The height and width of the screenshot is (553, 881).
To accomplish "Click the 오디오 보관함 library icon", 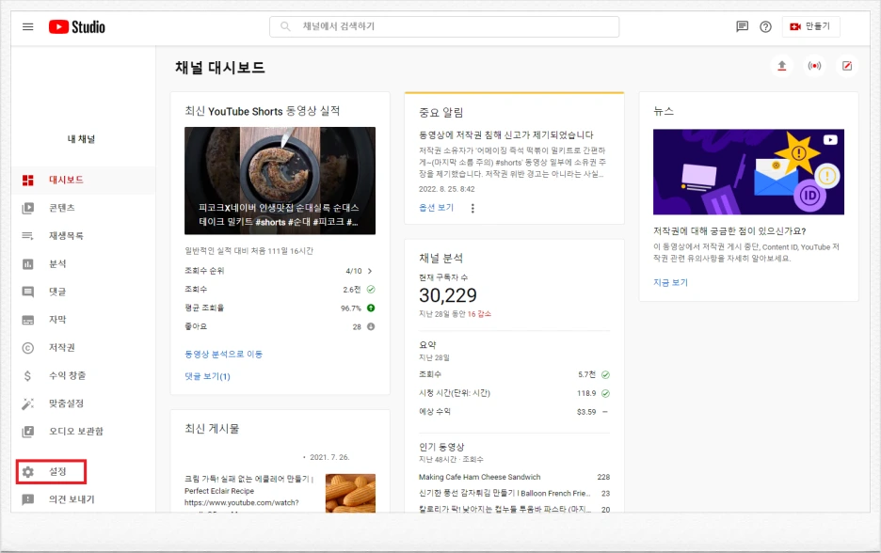I will pyautogui.click(x=27, y=431).
